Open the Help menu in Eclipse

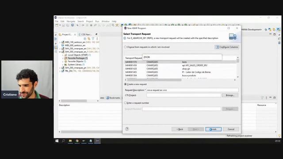click(114, 21)
